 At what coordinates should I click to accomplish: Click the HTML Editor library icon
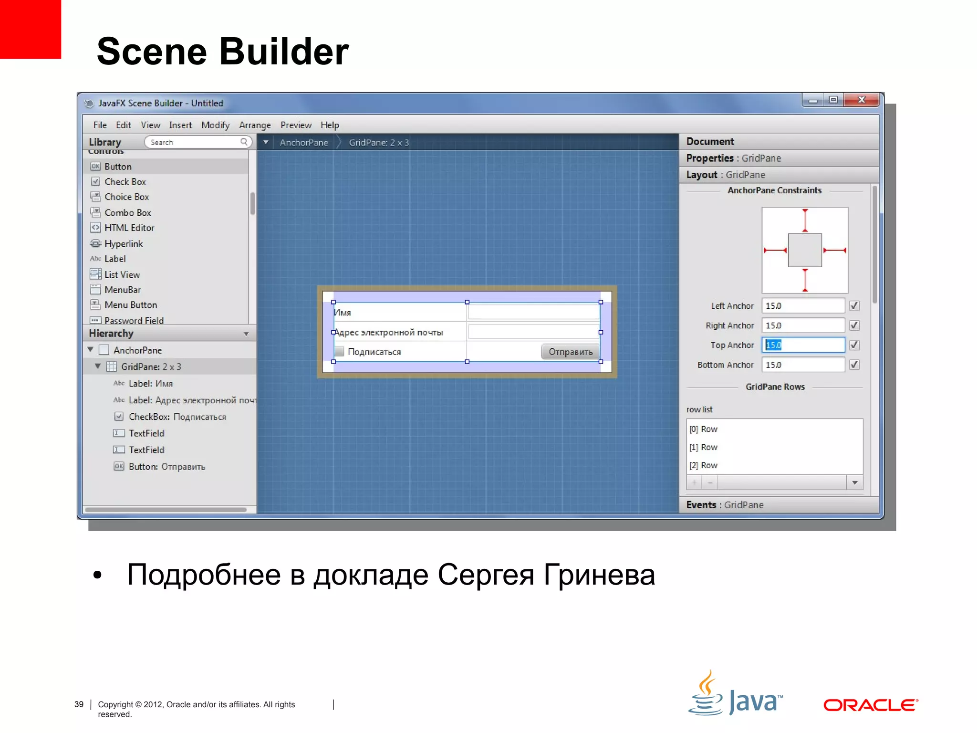coord(95,228)
